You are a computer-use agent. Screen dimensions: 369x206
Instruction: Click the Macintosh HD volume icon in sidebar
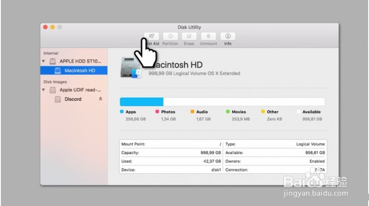tap(58, 71)
